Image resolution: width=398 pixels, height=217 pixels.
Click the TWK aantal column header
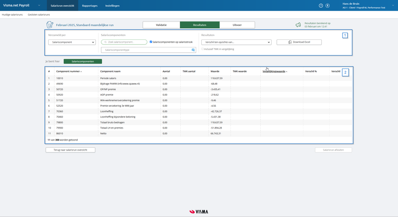[x=189, y=72]
